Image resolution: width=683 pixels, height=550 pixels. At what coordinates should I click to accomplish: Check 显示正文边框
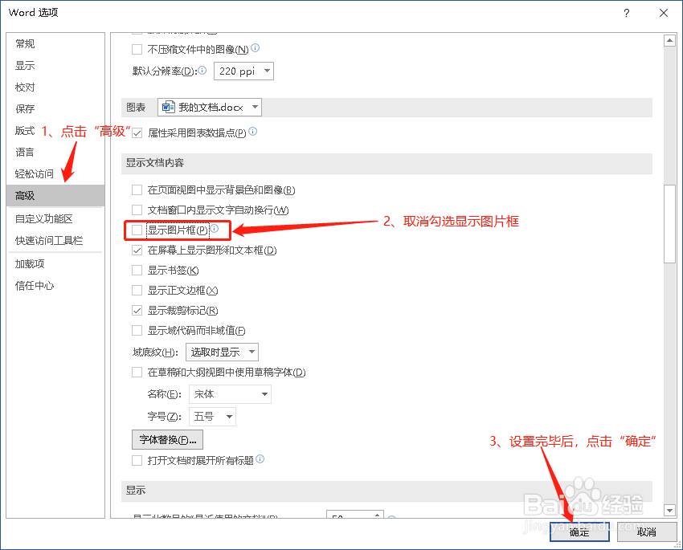pyautogui.click(x=137, y=290)
